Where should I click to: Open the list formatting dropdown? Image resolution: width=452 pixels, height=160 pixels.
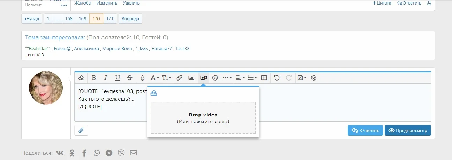coord(252,78)
